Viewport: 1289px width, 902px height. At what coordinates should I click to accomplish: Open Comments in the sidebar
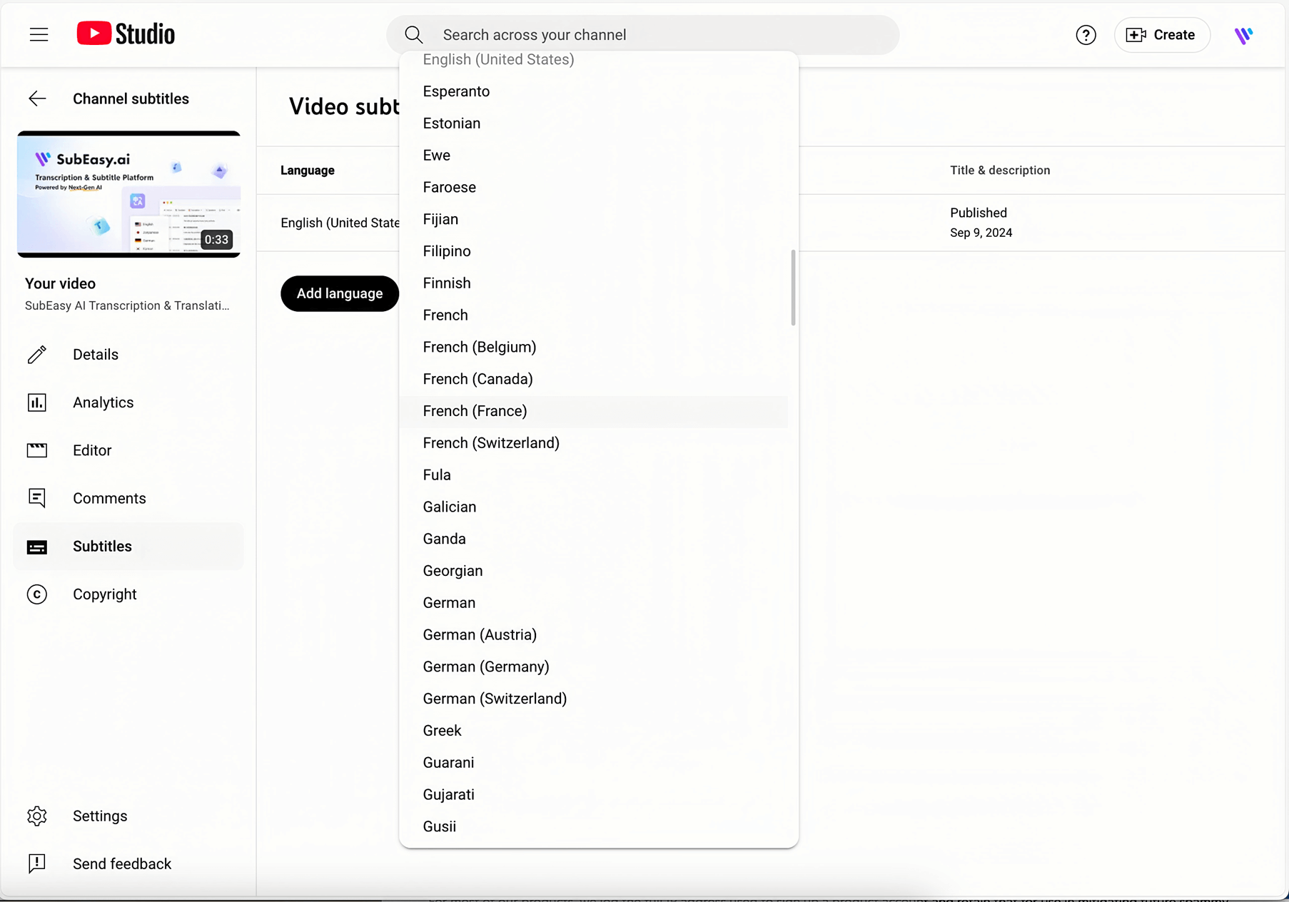click(128, 498)
